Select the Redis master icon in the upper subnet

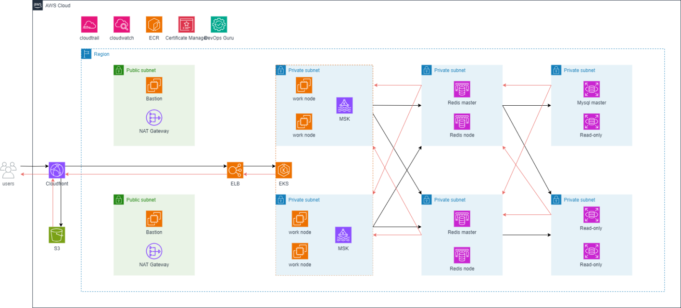(x=462, y=89)
